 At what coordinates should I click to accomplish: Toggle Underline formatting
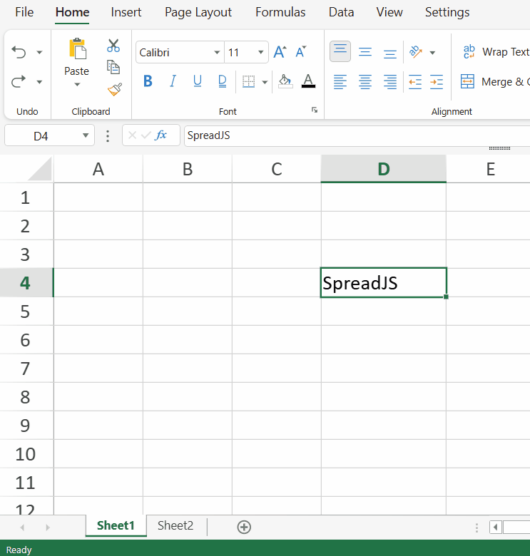198,81
